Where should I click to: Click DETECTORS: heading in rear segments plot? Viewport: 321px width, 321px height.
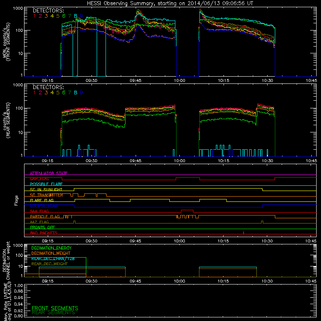click(x=49, y=87)
